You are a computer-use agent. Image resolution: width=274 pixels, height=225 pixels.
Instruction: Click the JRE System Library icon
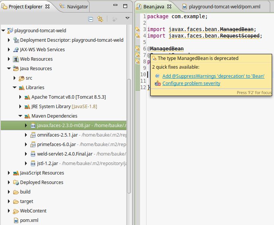pyautogui.click(x=27, y=107)
